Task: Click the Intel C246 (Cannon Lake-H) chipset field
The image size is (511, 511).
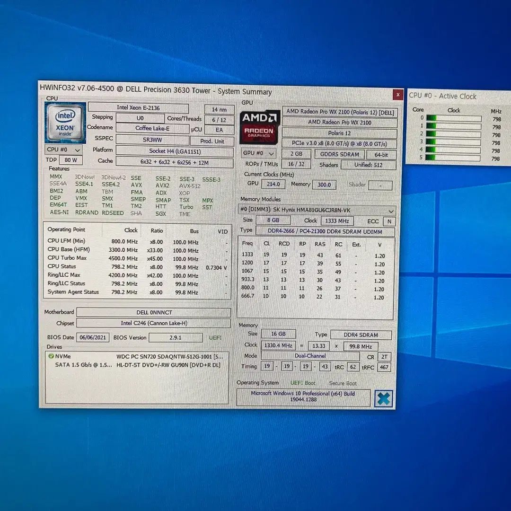Action: click(x=154, y=323)
